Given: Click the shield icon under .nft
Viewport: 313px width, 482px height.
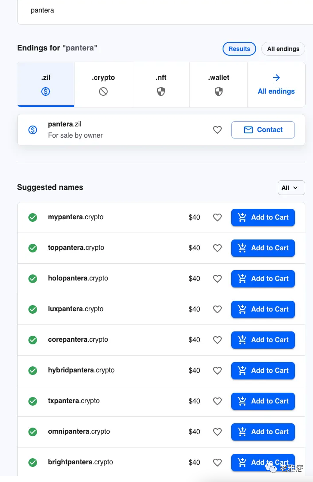Looking at the screenshot, I should (161, 91).
